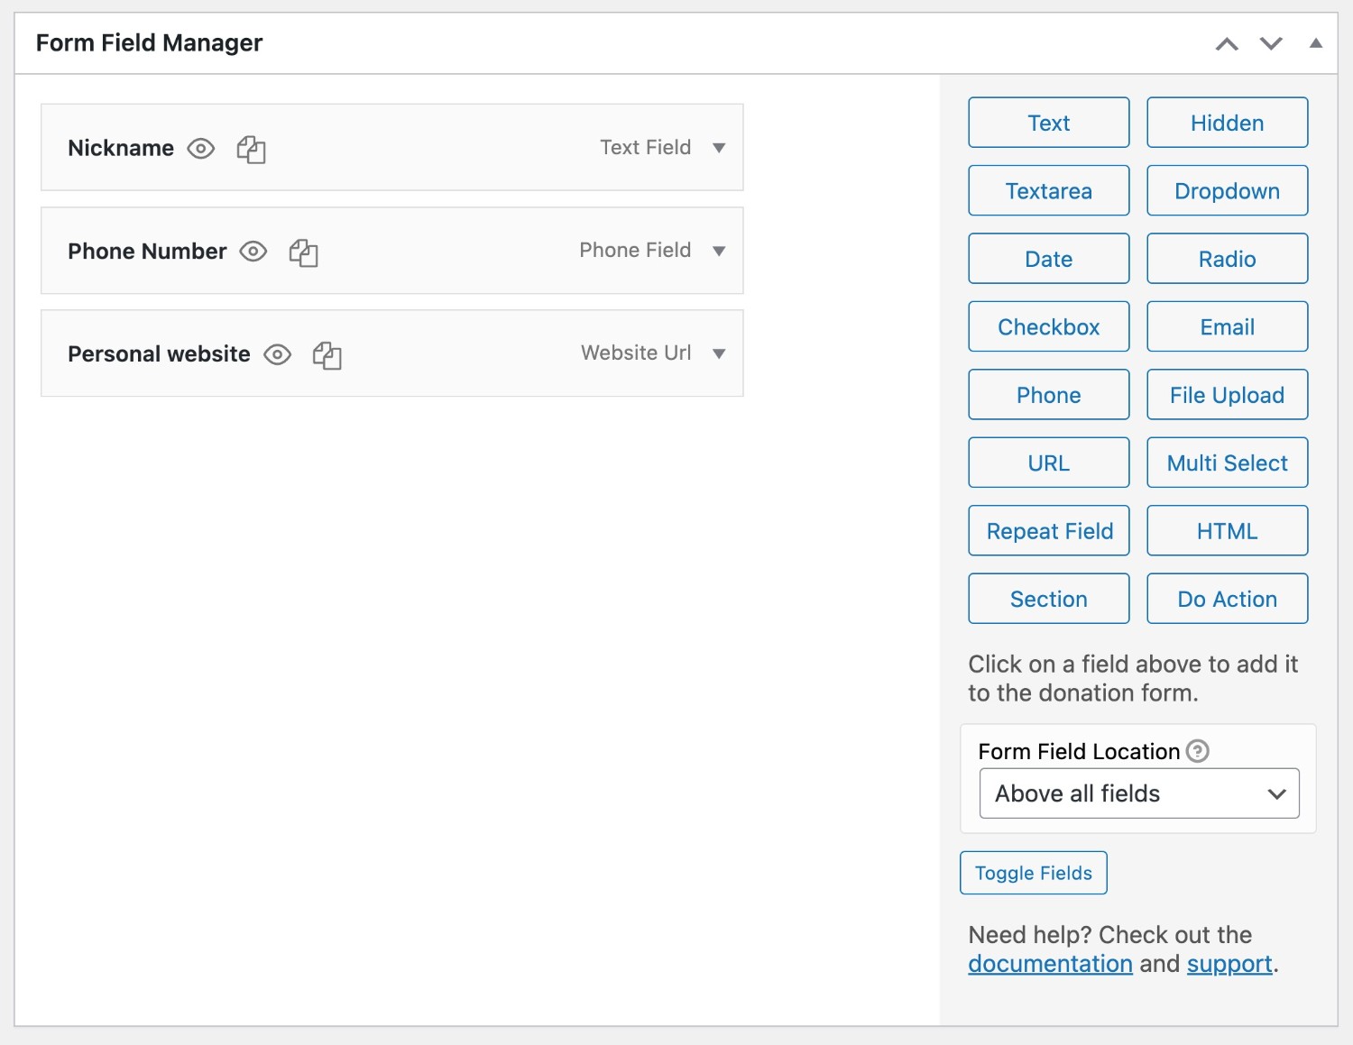Collapse the Form Field Manager panel
Screen dimensions: 1353x1045
point(1316,43)
